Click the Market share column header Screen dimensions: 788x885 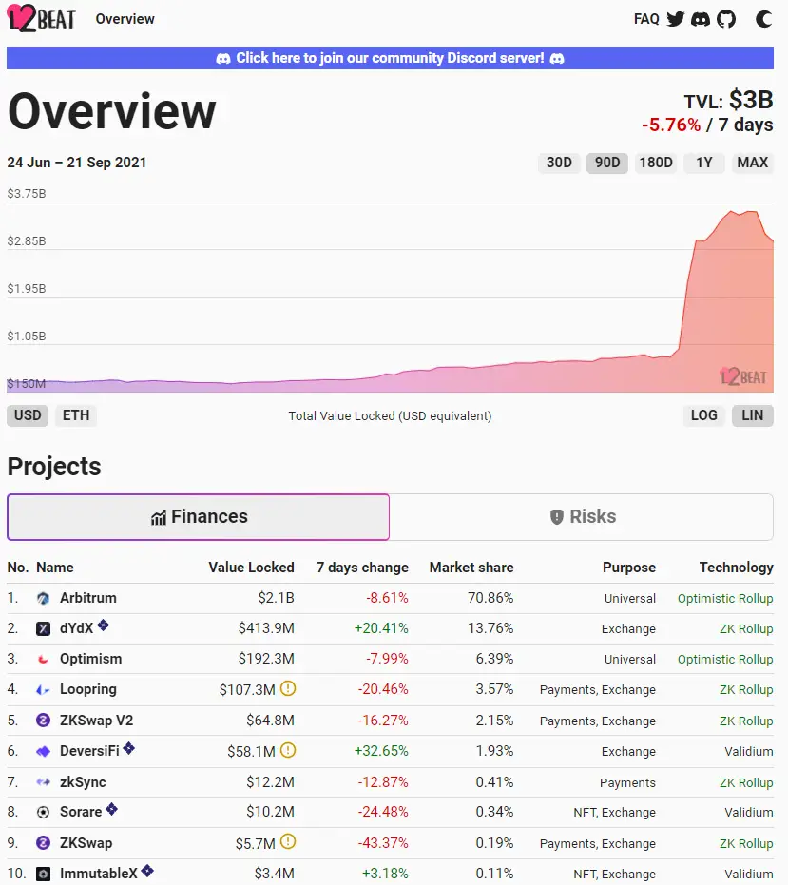point(471,568)
